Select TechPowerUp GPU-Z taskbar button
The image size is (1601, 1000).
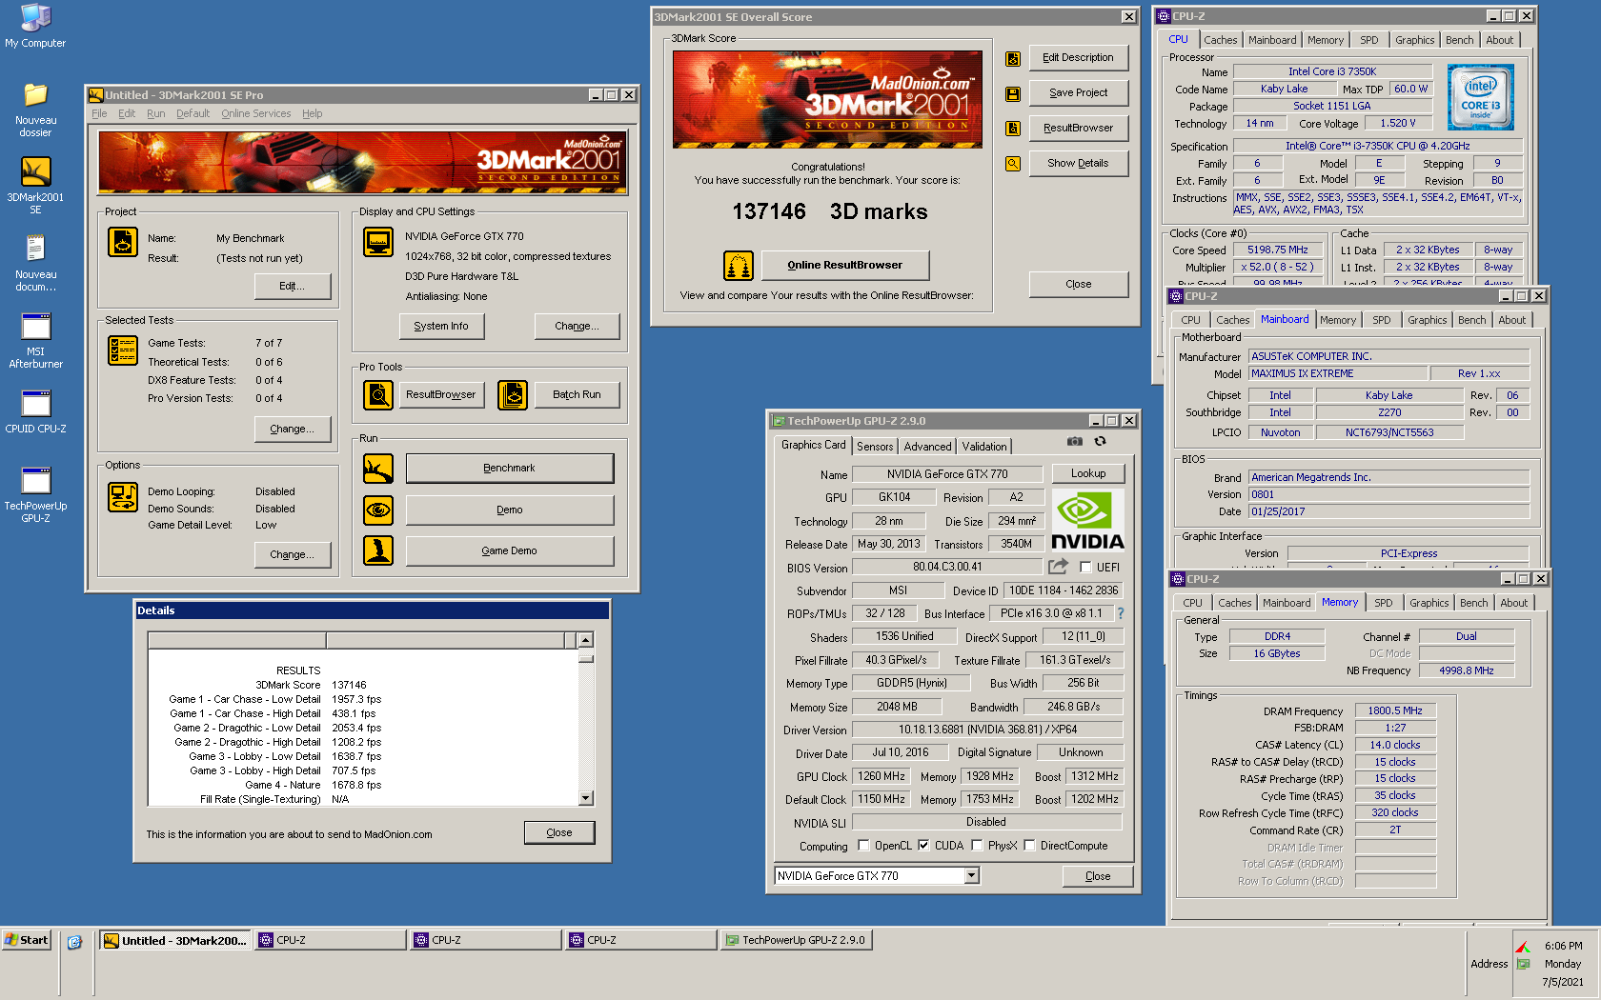point(797,940)
